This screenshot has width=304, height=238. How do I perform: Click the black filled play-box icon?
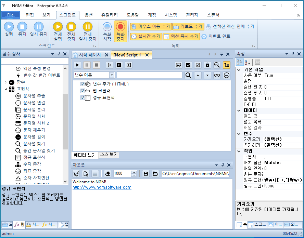(x=119, y=65)
